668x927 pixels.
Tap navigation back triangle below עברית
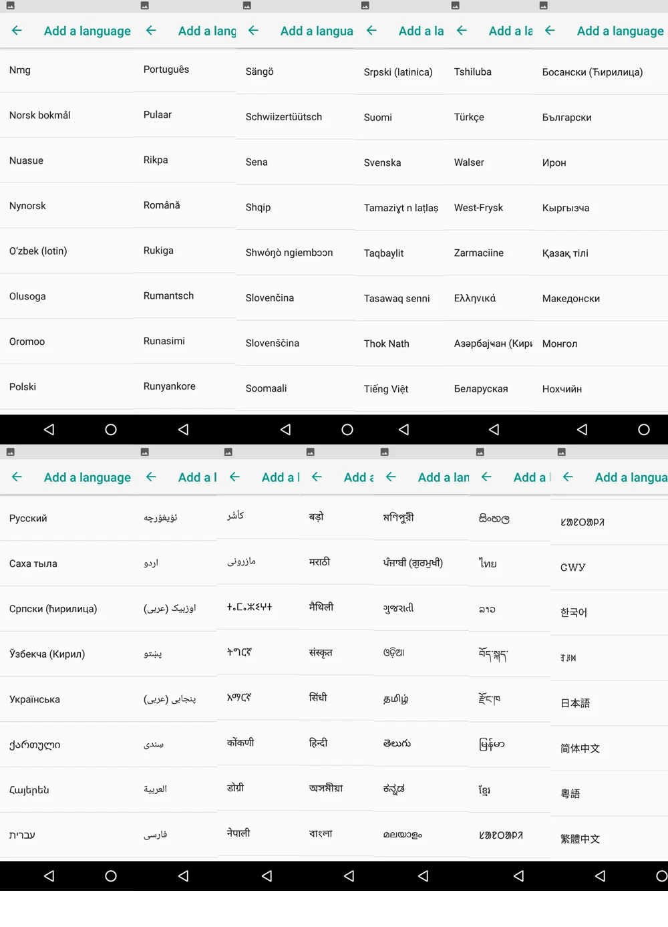[x=49, y=876]
